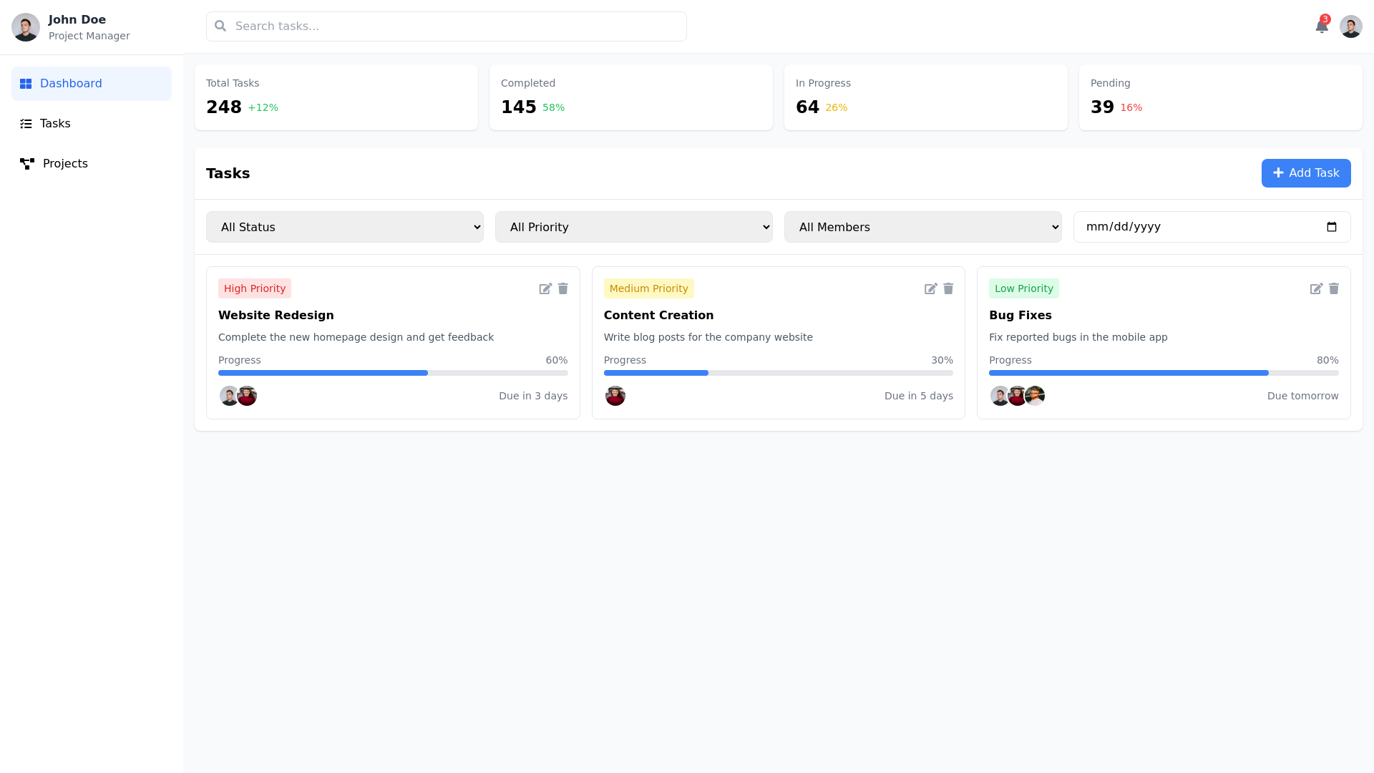Image resolution: width=1374 pixels, height=773 pixels.
Task: Open notifications via the bell icon
Action: click(1322, 26)
